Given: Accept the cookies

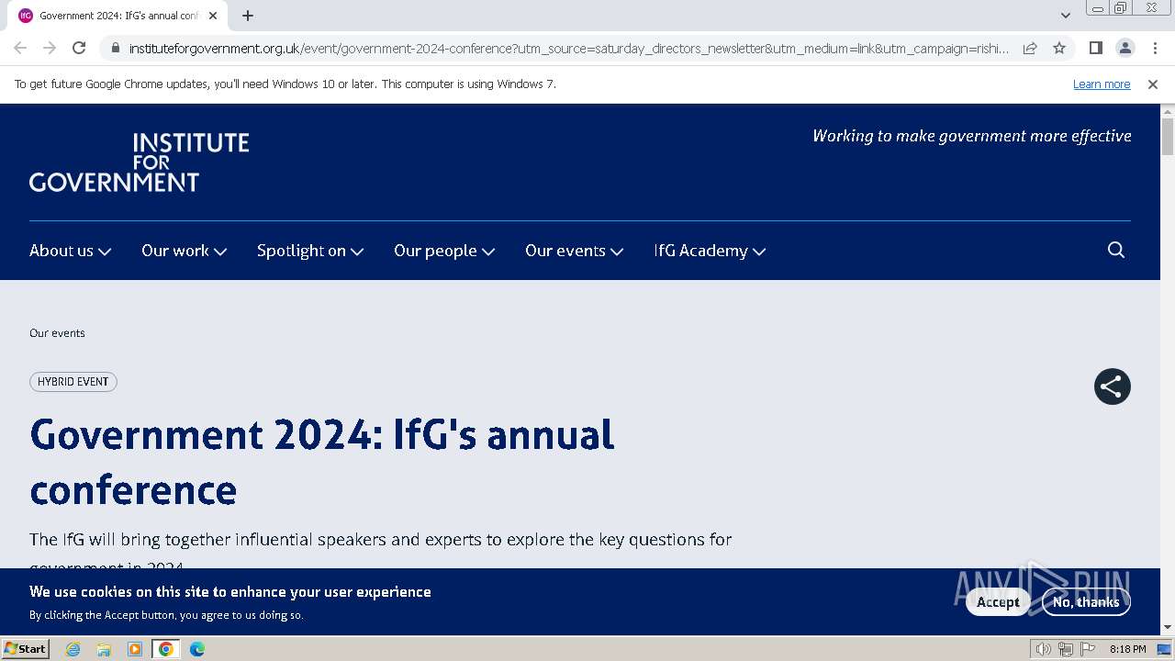Looking at the screenshot, I should tap(997, 602).
